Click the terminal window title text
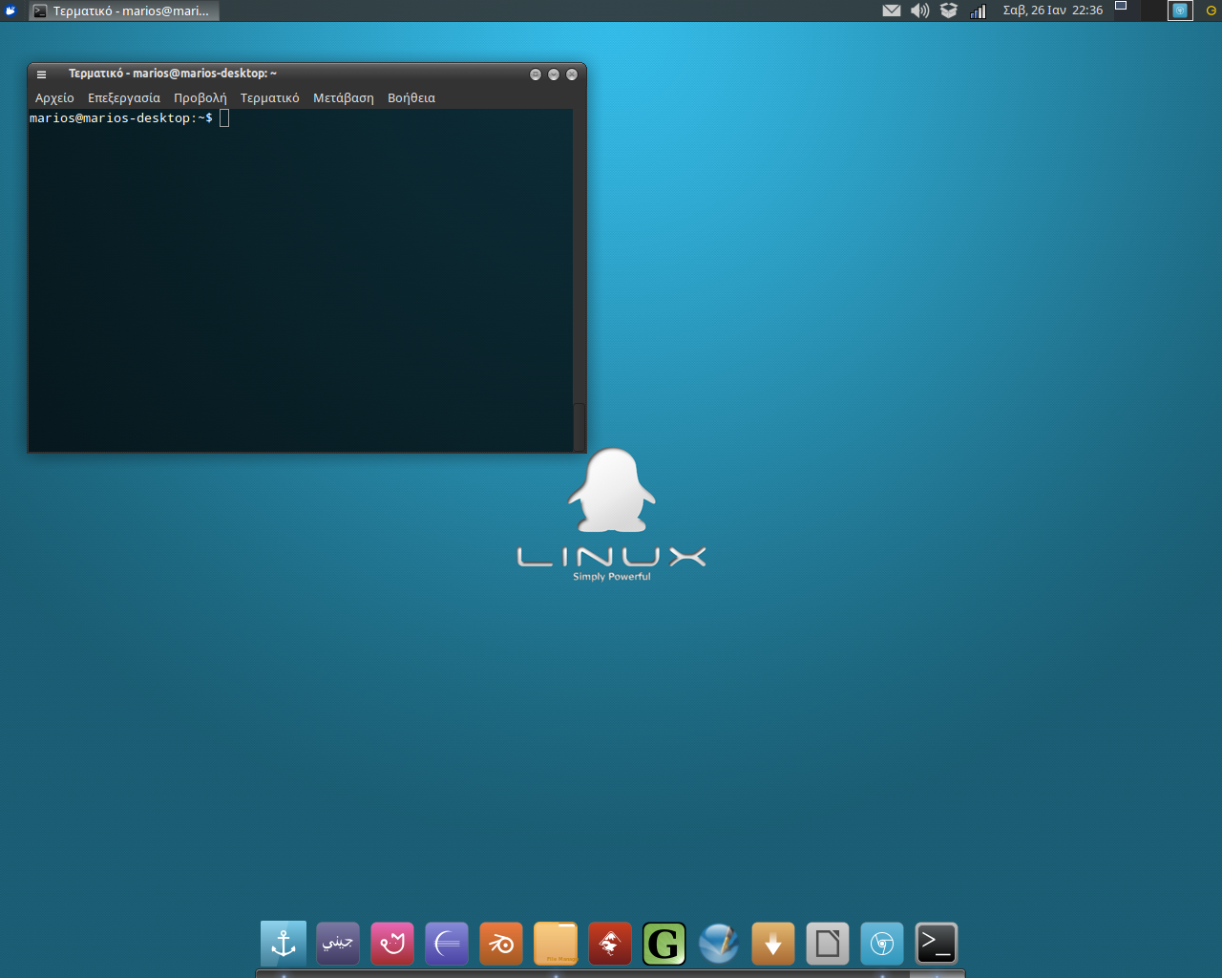Viewport: 1222px width, 978px height. (173, 74)
